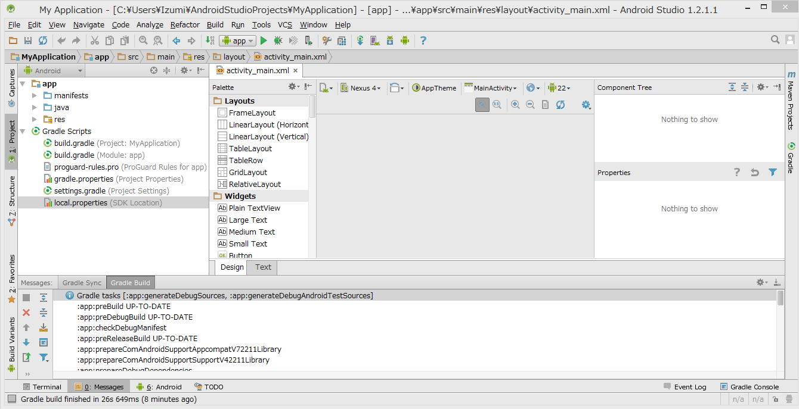This screenshot has width=799, height=409.
Task: Collapse the Gradle Scripts node
Action: pos(23,131)
